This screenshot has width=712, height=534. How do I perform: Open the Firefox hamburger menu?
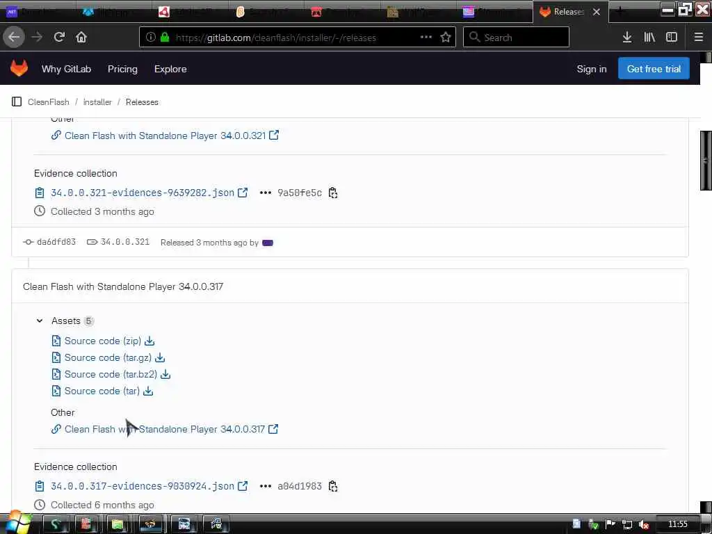click(x=699, y=38)
